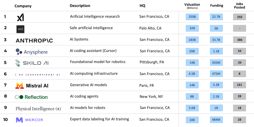Click the Unconventional AI logo
This screenshot has height=127, width=254.
click(x=37, y=74)
